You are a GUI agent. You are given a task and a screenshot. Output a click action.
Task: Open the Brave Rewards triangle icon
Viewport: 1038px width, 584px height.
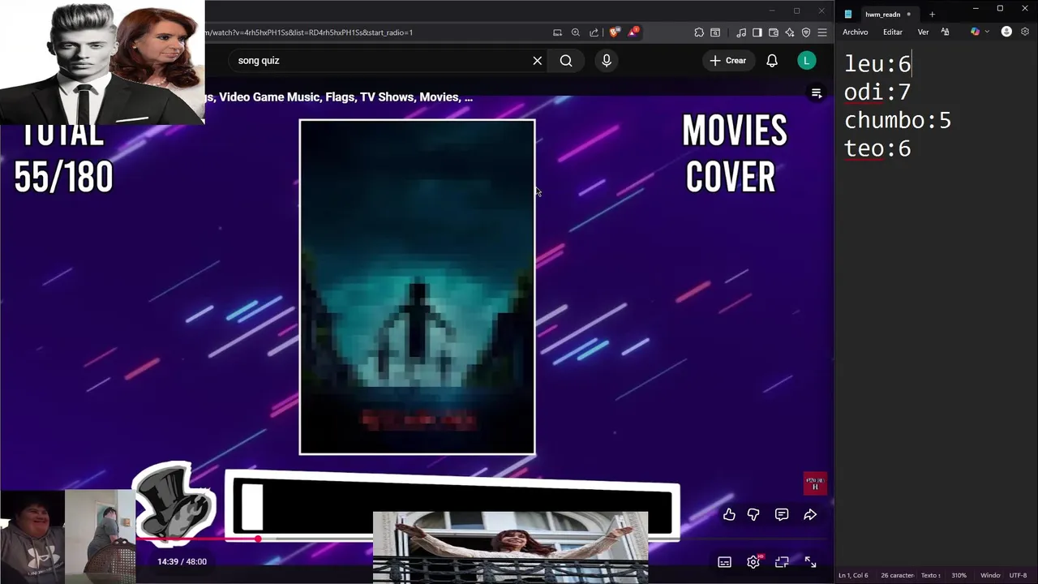click(633, 32)
